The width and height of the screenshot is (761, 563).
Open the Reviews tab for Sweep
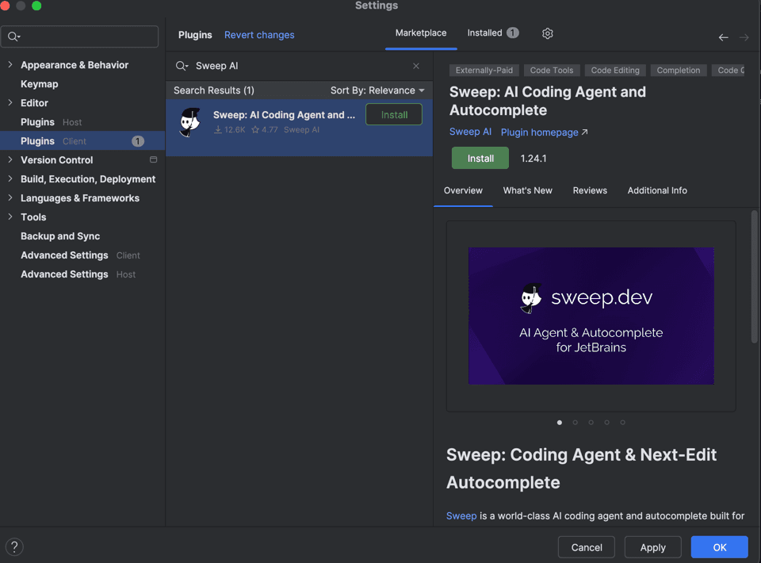tap(590, 190)
